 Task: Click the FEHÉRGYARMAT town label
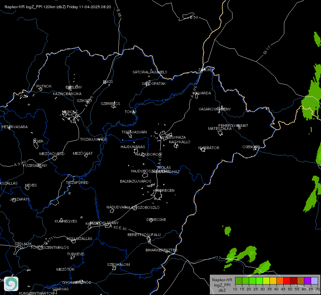coord(233,126)
